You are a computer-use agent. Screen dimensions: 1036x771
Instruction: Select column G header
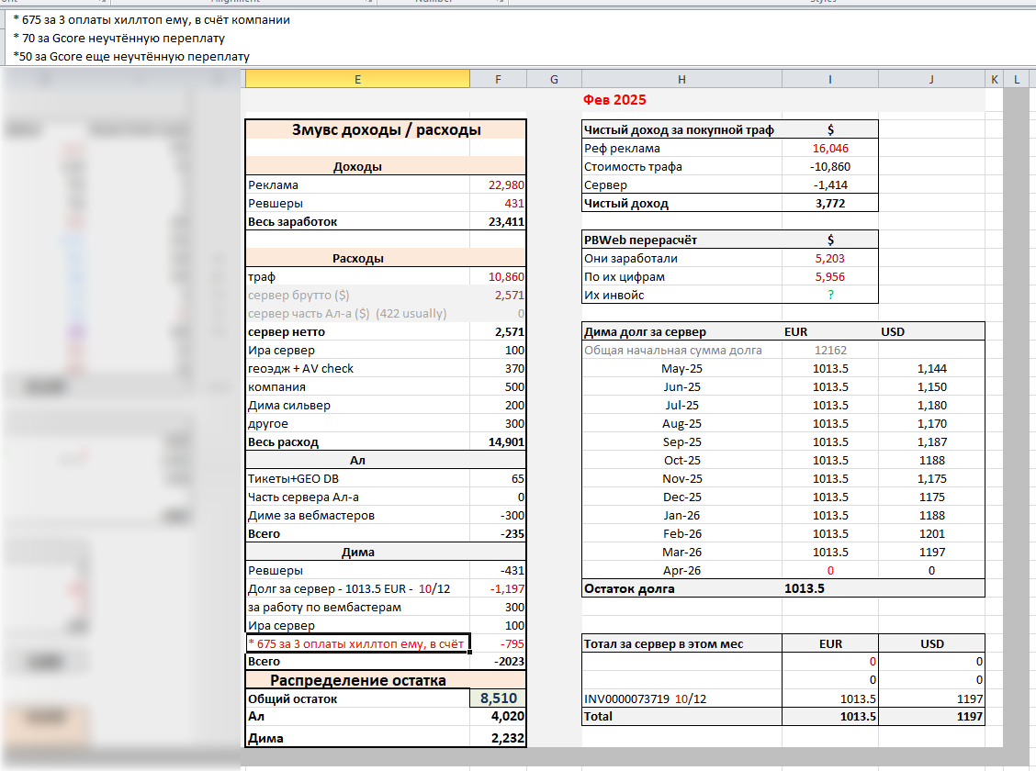(x=554, y=80)
